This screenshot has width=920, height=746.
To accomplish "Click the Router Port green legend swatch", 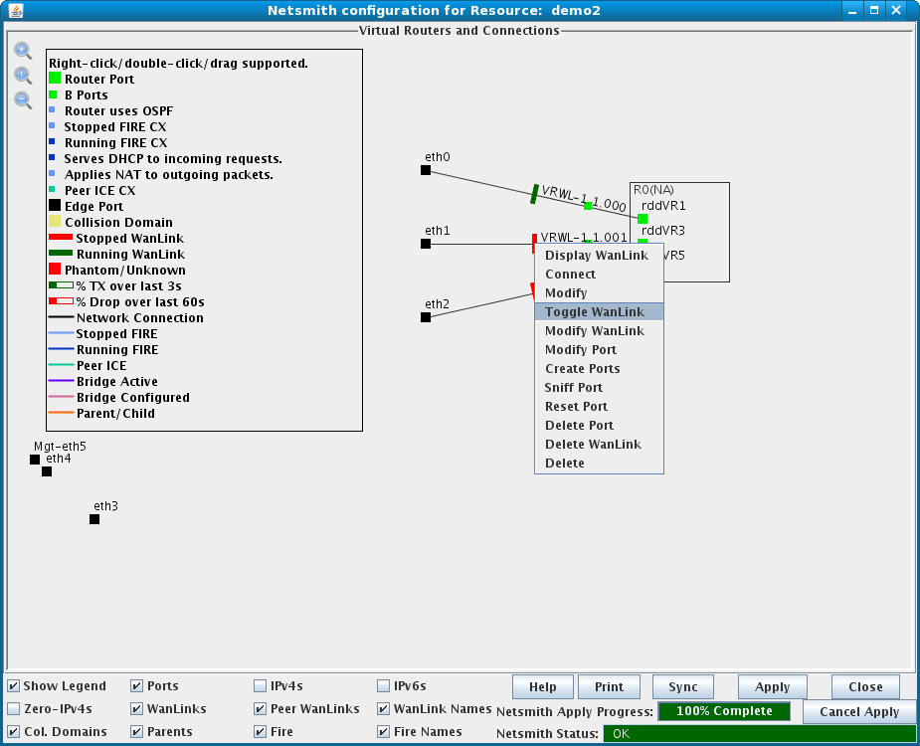I will click(55, 78).
